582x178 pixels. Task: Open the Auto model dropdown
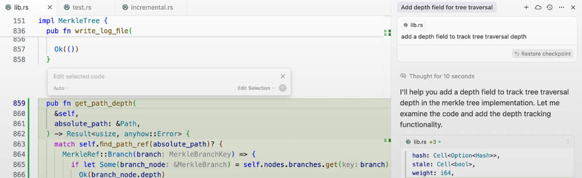point(61,88)
